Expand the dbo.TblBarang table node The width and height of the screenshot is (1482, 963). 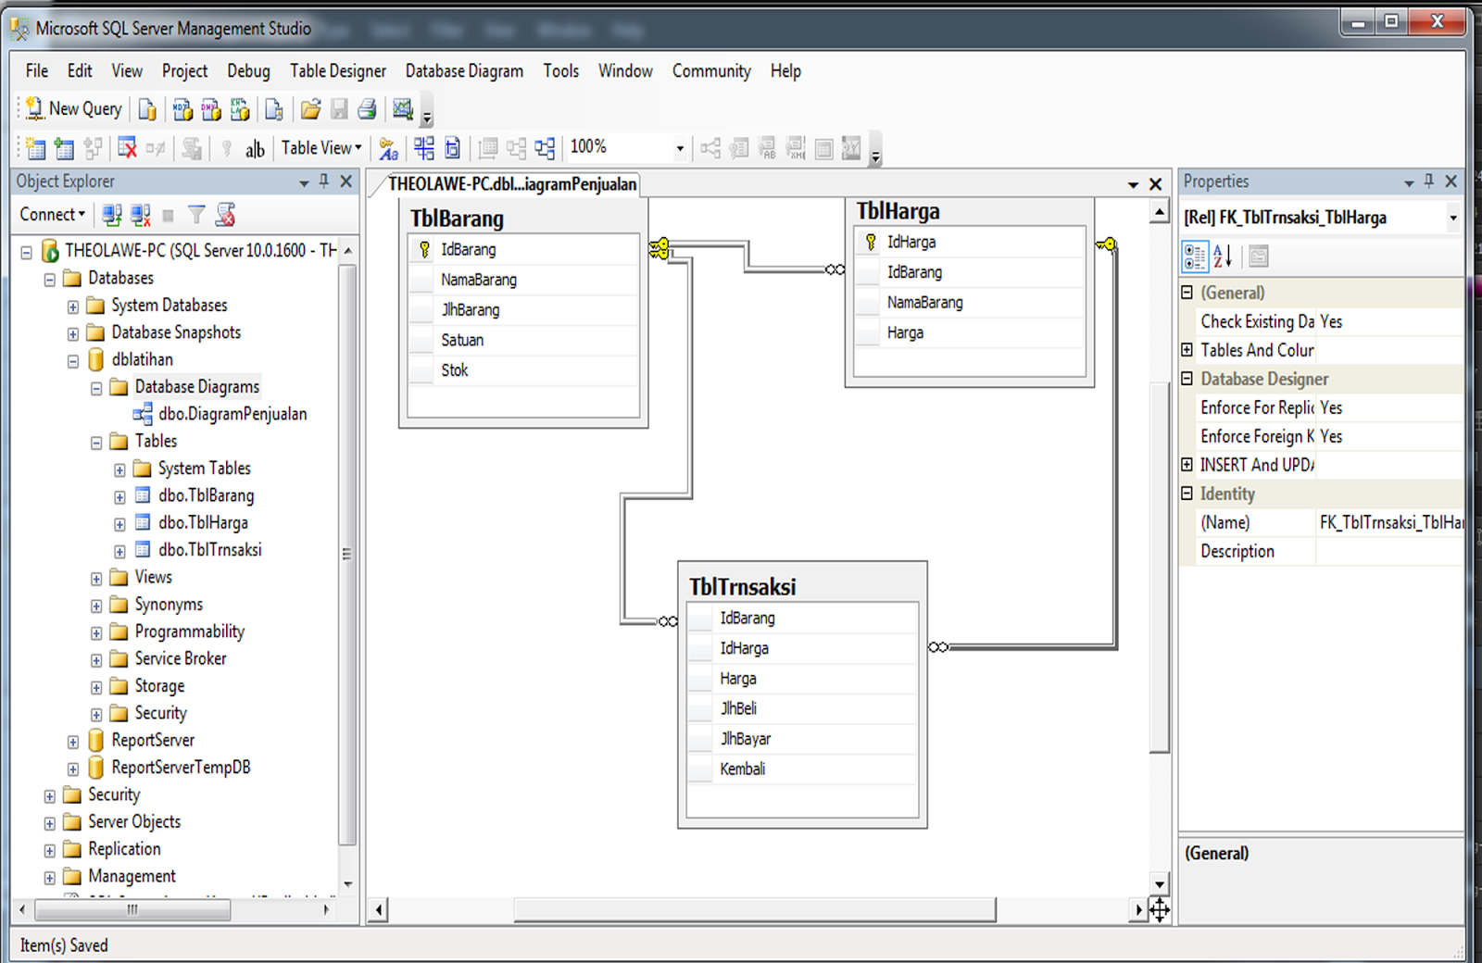coord(119,497)
